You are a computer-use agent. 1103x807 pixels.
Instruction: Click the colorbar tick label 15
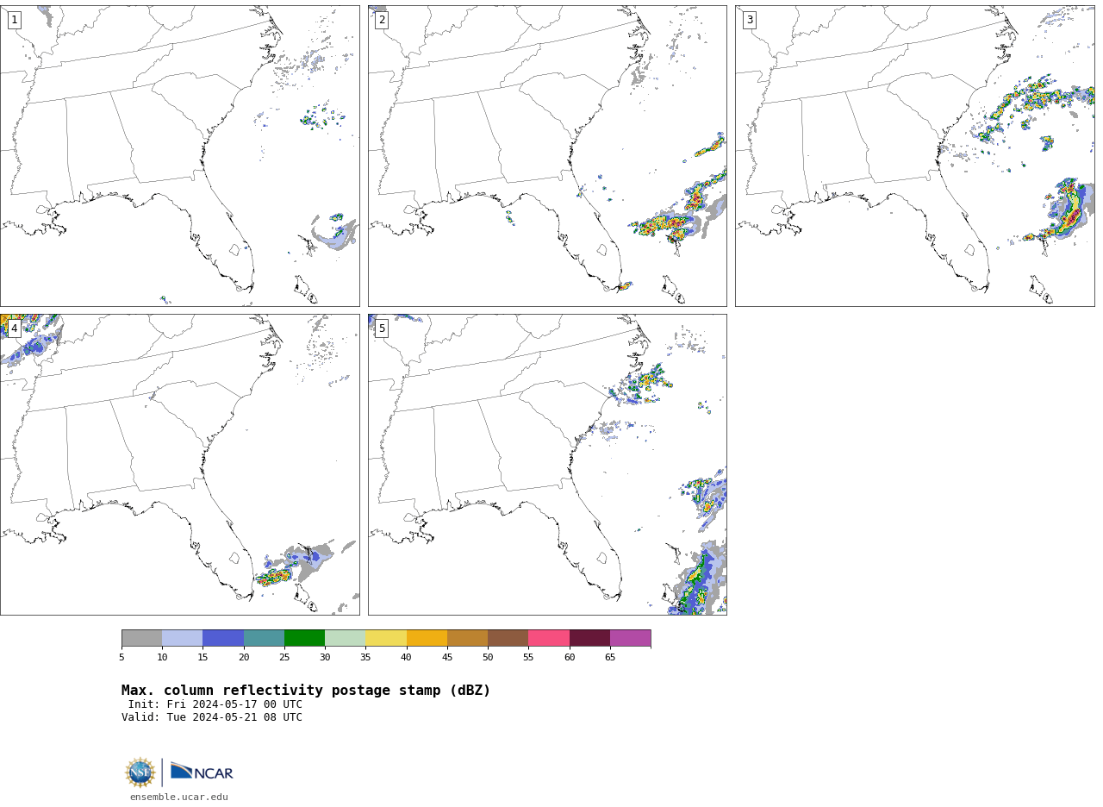pyautogui.click(x=203, y=658)
